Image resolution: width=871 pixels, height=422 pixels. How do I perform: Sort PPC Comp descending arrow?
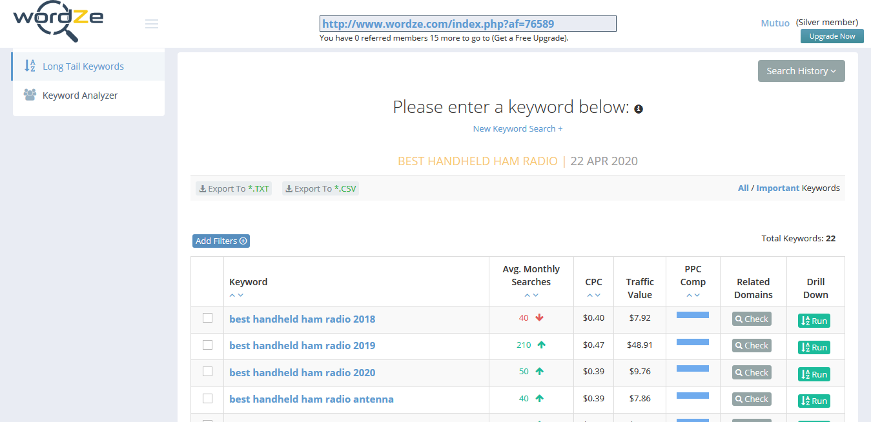pos(697,296)
